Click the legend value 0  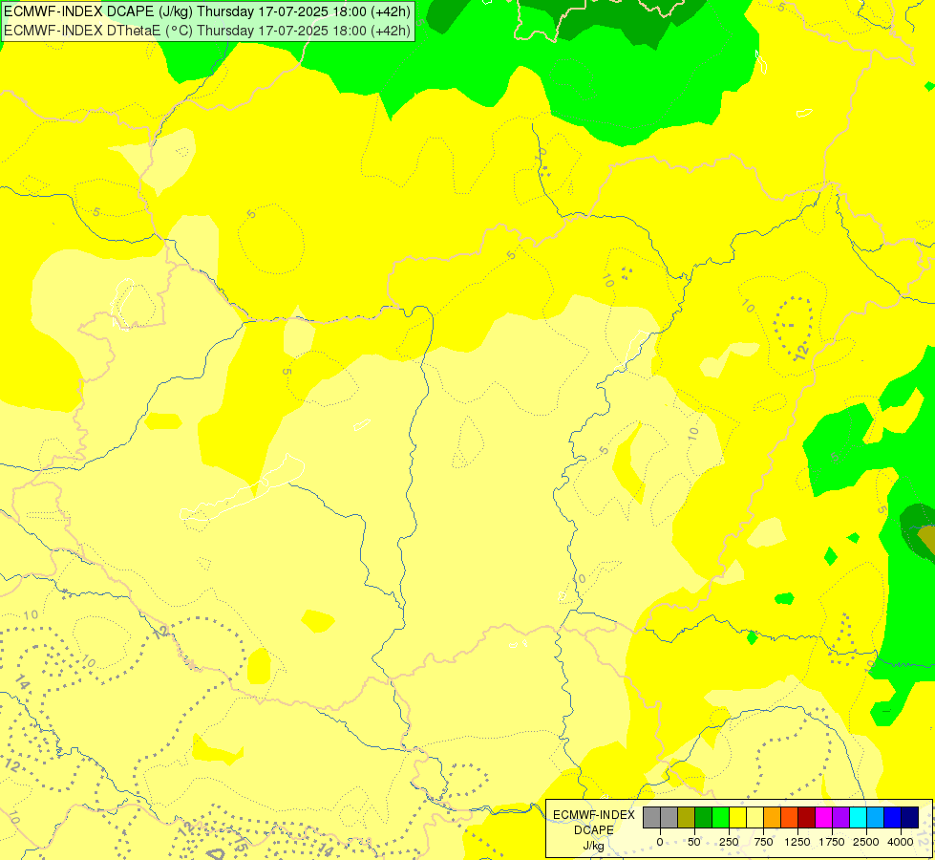(660, 842)
